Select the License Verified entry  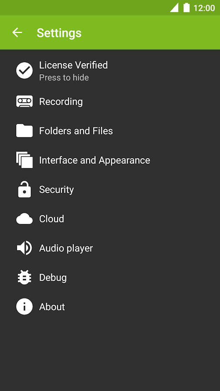click(x=110, y=70)
